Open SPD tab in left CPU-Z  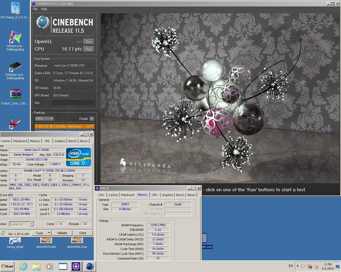coord(47,141)
